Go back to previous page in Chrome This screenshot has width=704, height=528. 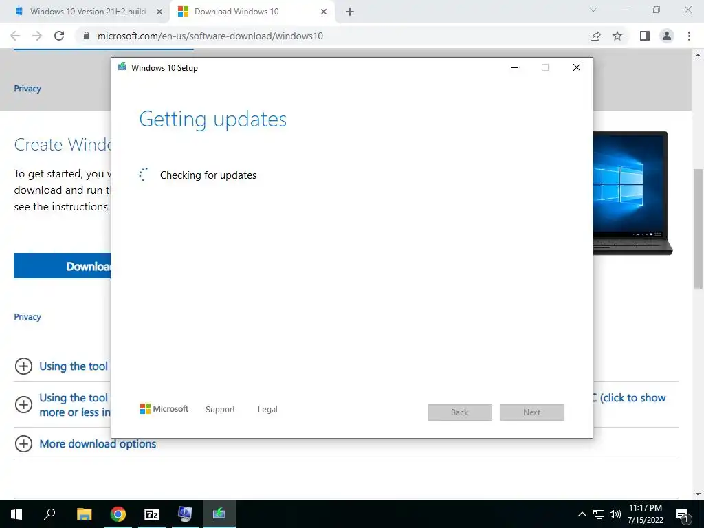coord(15,36)
